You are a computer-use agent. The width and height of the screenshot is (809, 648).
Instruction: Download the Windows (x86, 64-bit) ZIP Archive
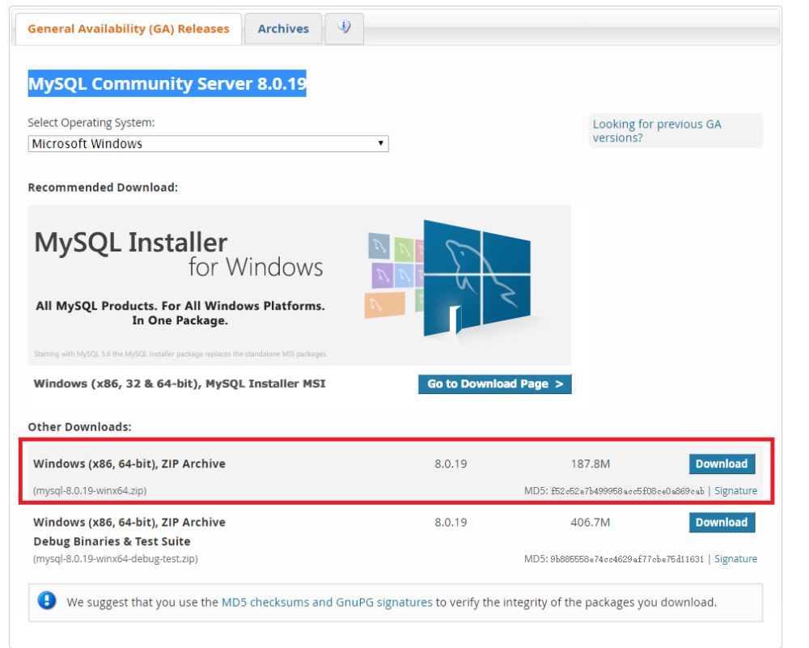pyautogui.click(x=720, y=464)
